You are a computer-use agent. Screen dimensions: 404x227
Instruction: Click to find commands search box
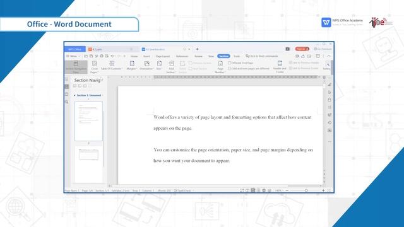coord(262,56)
